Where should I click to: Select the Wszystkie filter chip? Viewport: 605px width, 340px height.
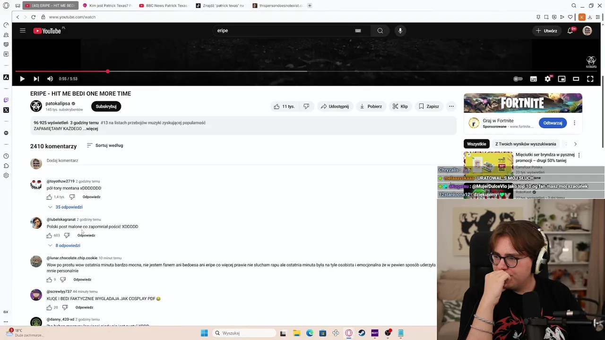pos(476,144)
